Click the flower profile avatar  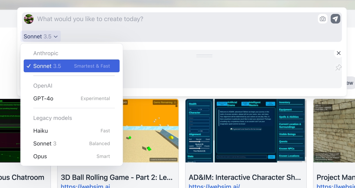[x=29, y=19]
